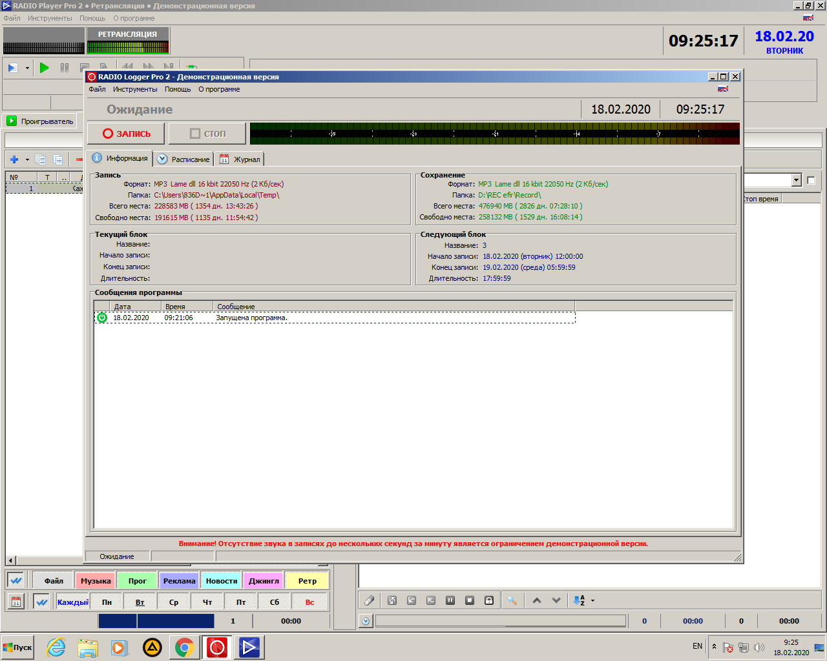Click the Сообщение column header
Image resolution: width=827 pixels, height=661 pixels.
point(393,307)
